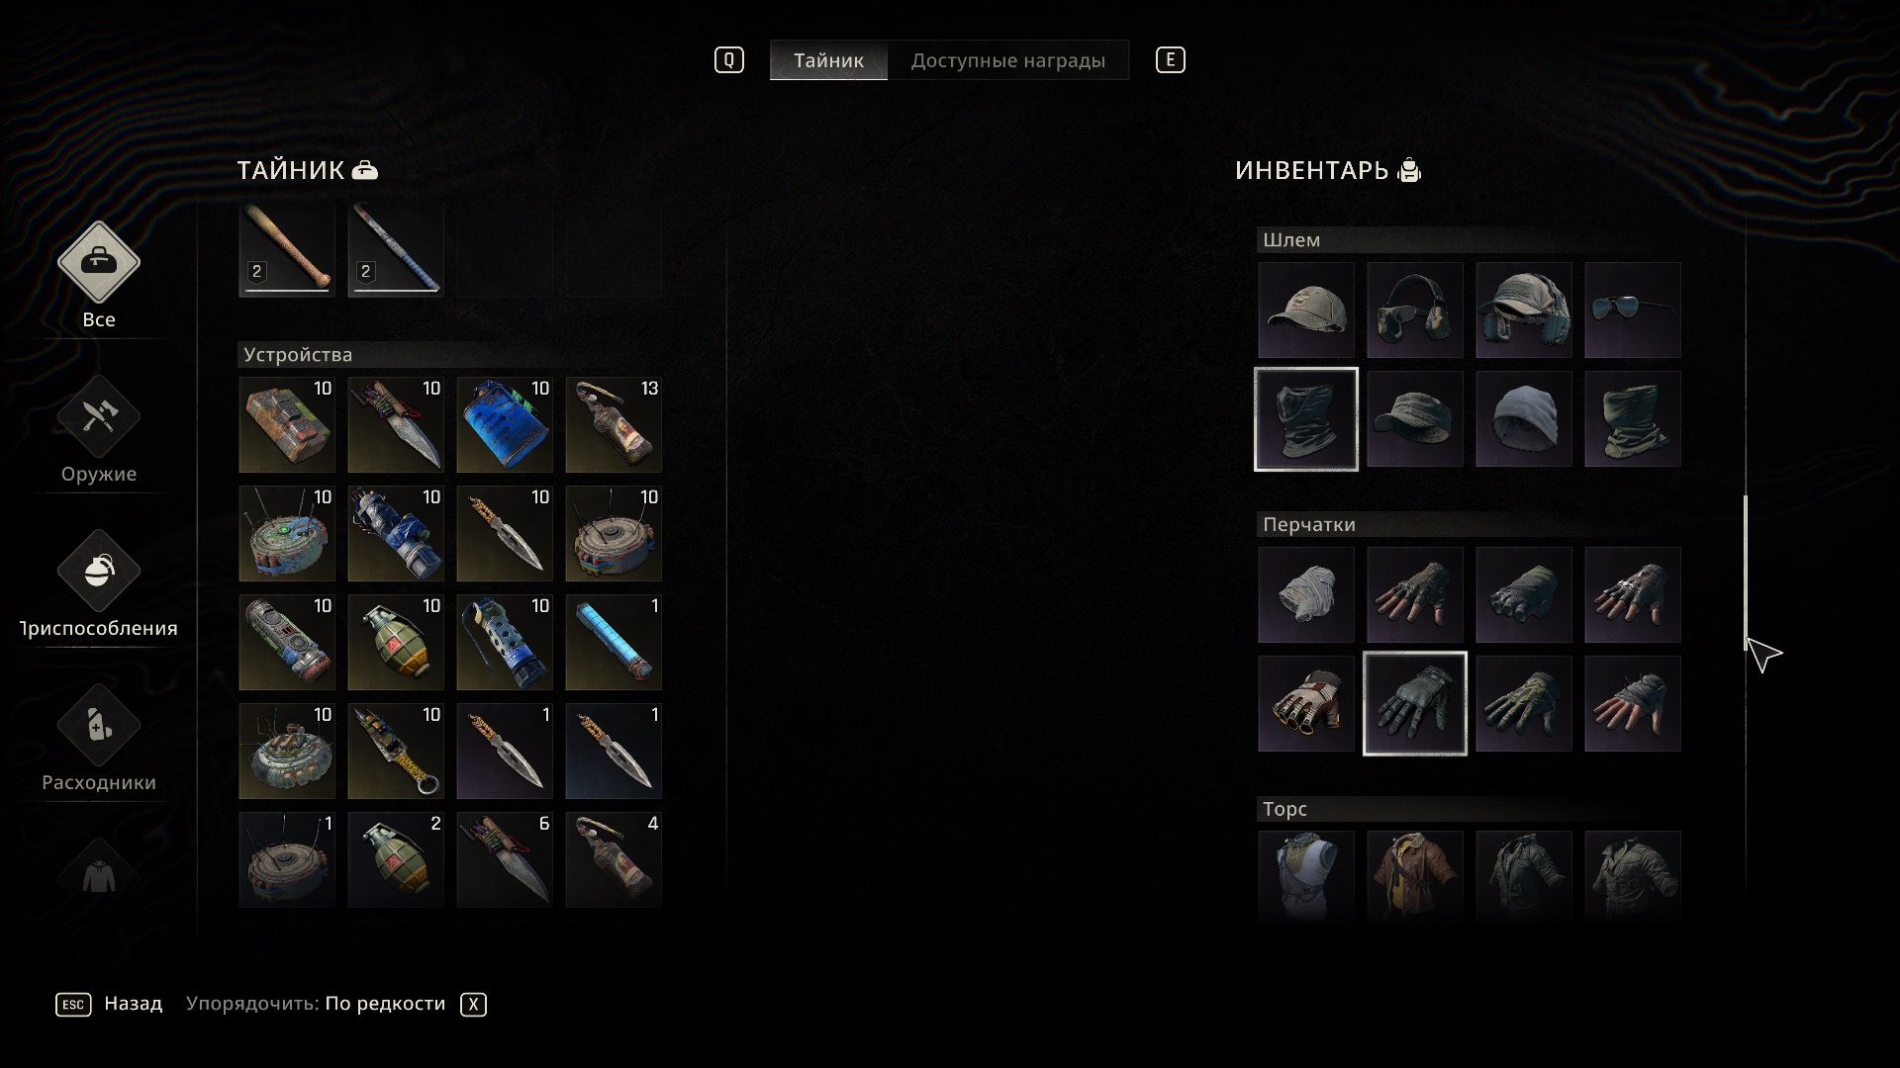This screenshot has width=1900, height=1068.
Task: Click the Q previous tab key
Action: [729, 60]
